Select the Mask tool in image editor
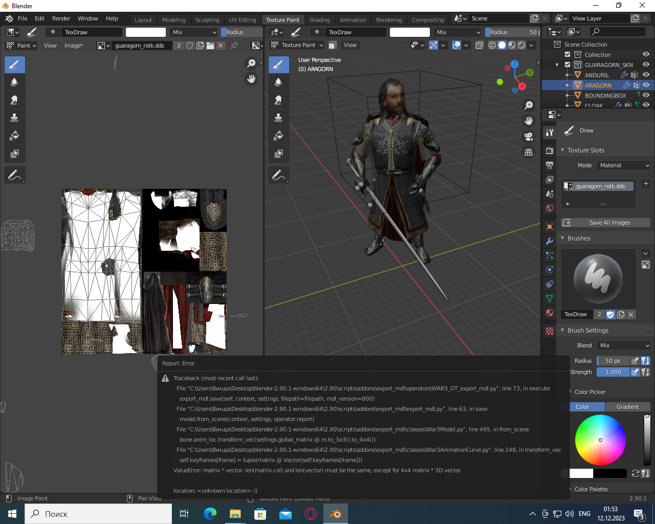655x524 pixels. [14, 154]
